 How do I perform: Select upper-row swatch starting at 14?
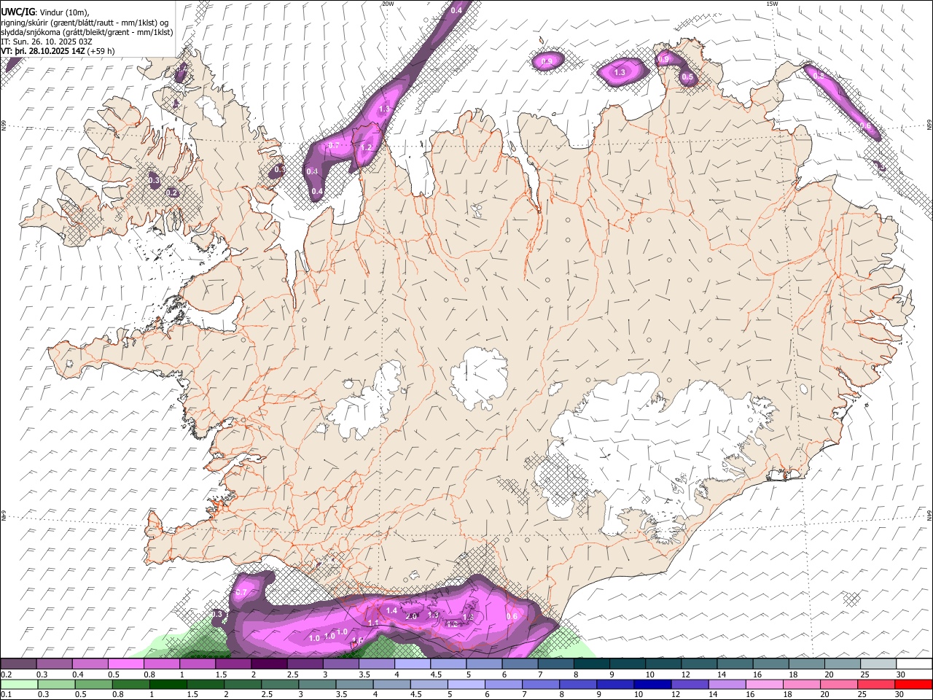pos(735,664)
